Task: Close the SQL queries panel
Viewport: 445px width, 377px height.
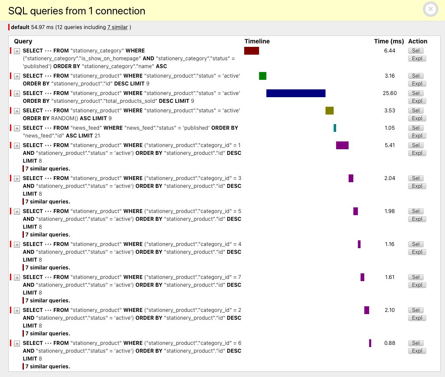Action: pyautogui.click(x=430, y=10)
